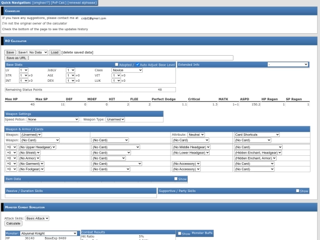Open the No Garment dropdown

tap(31, 164)
